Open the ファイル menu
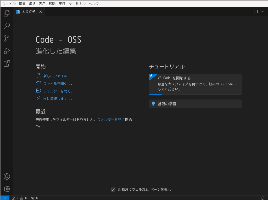 click(9, 4)
